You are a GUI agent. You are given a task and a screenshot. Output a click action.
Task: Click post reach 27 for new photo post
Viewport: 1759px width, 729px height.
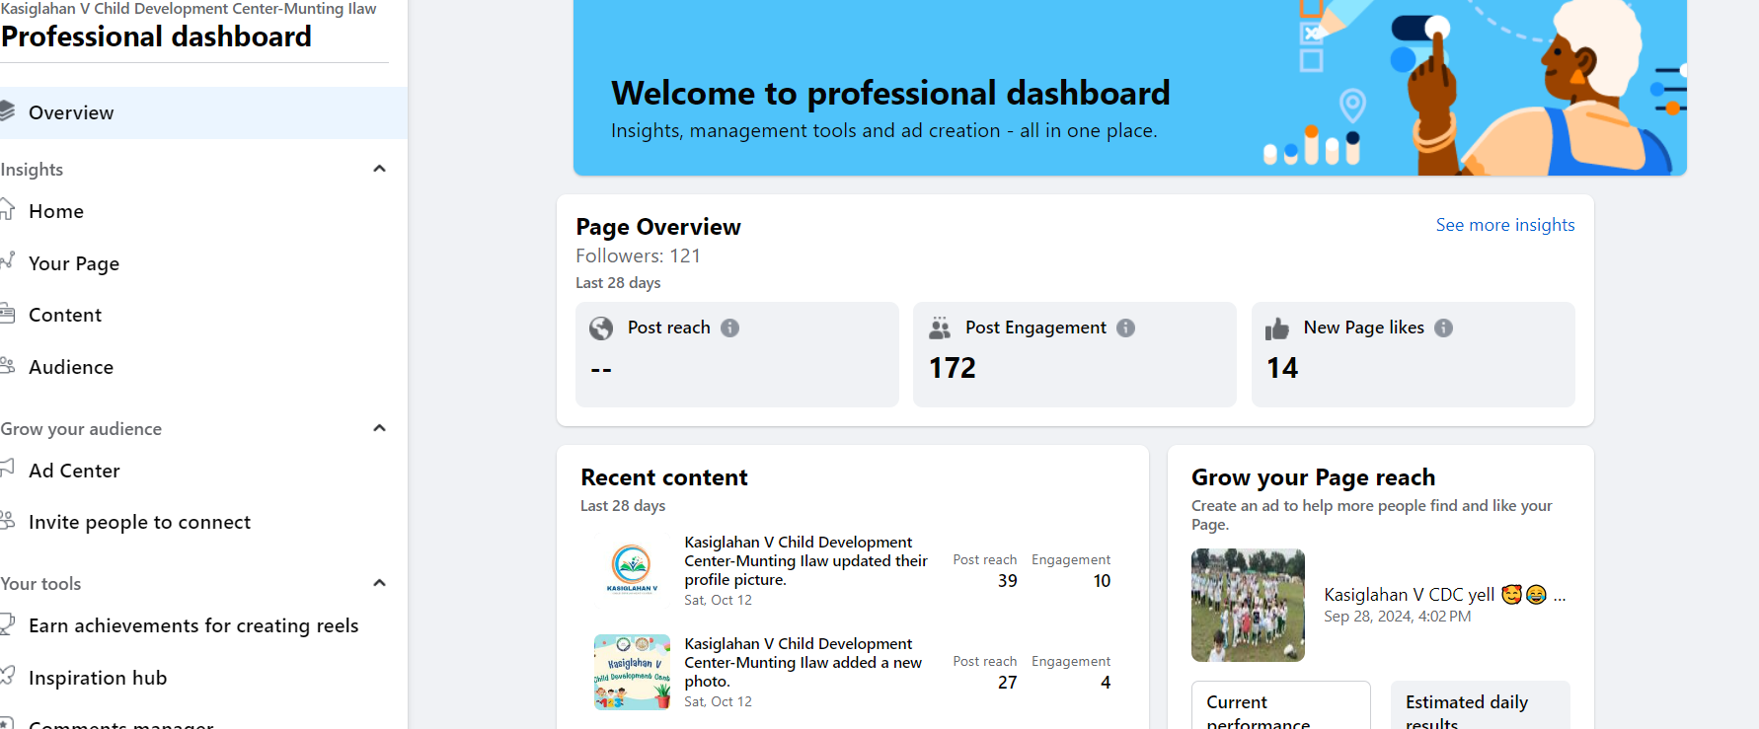pyautogui.click(x=1007, y=683)
